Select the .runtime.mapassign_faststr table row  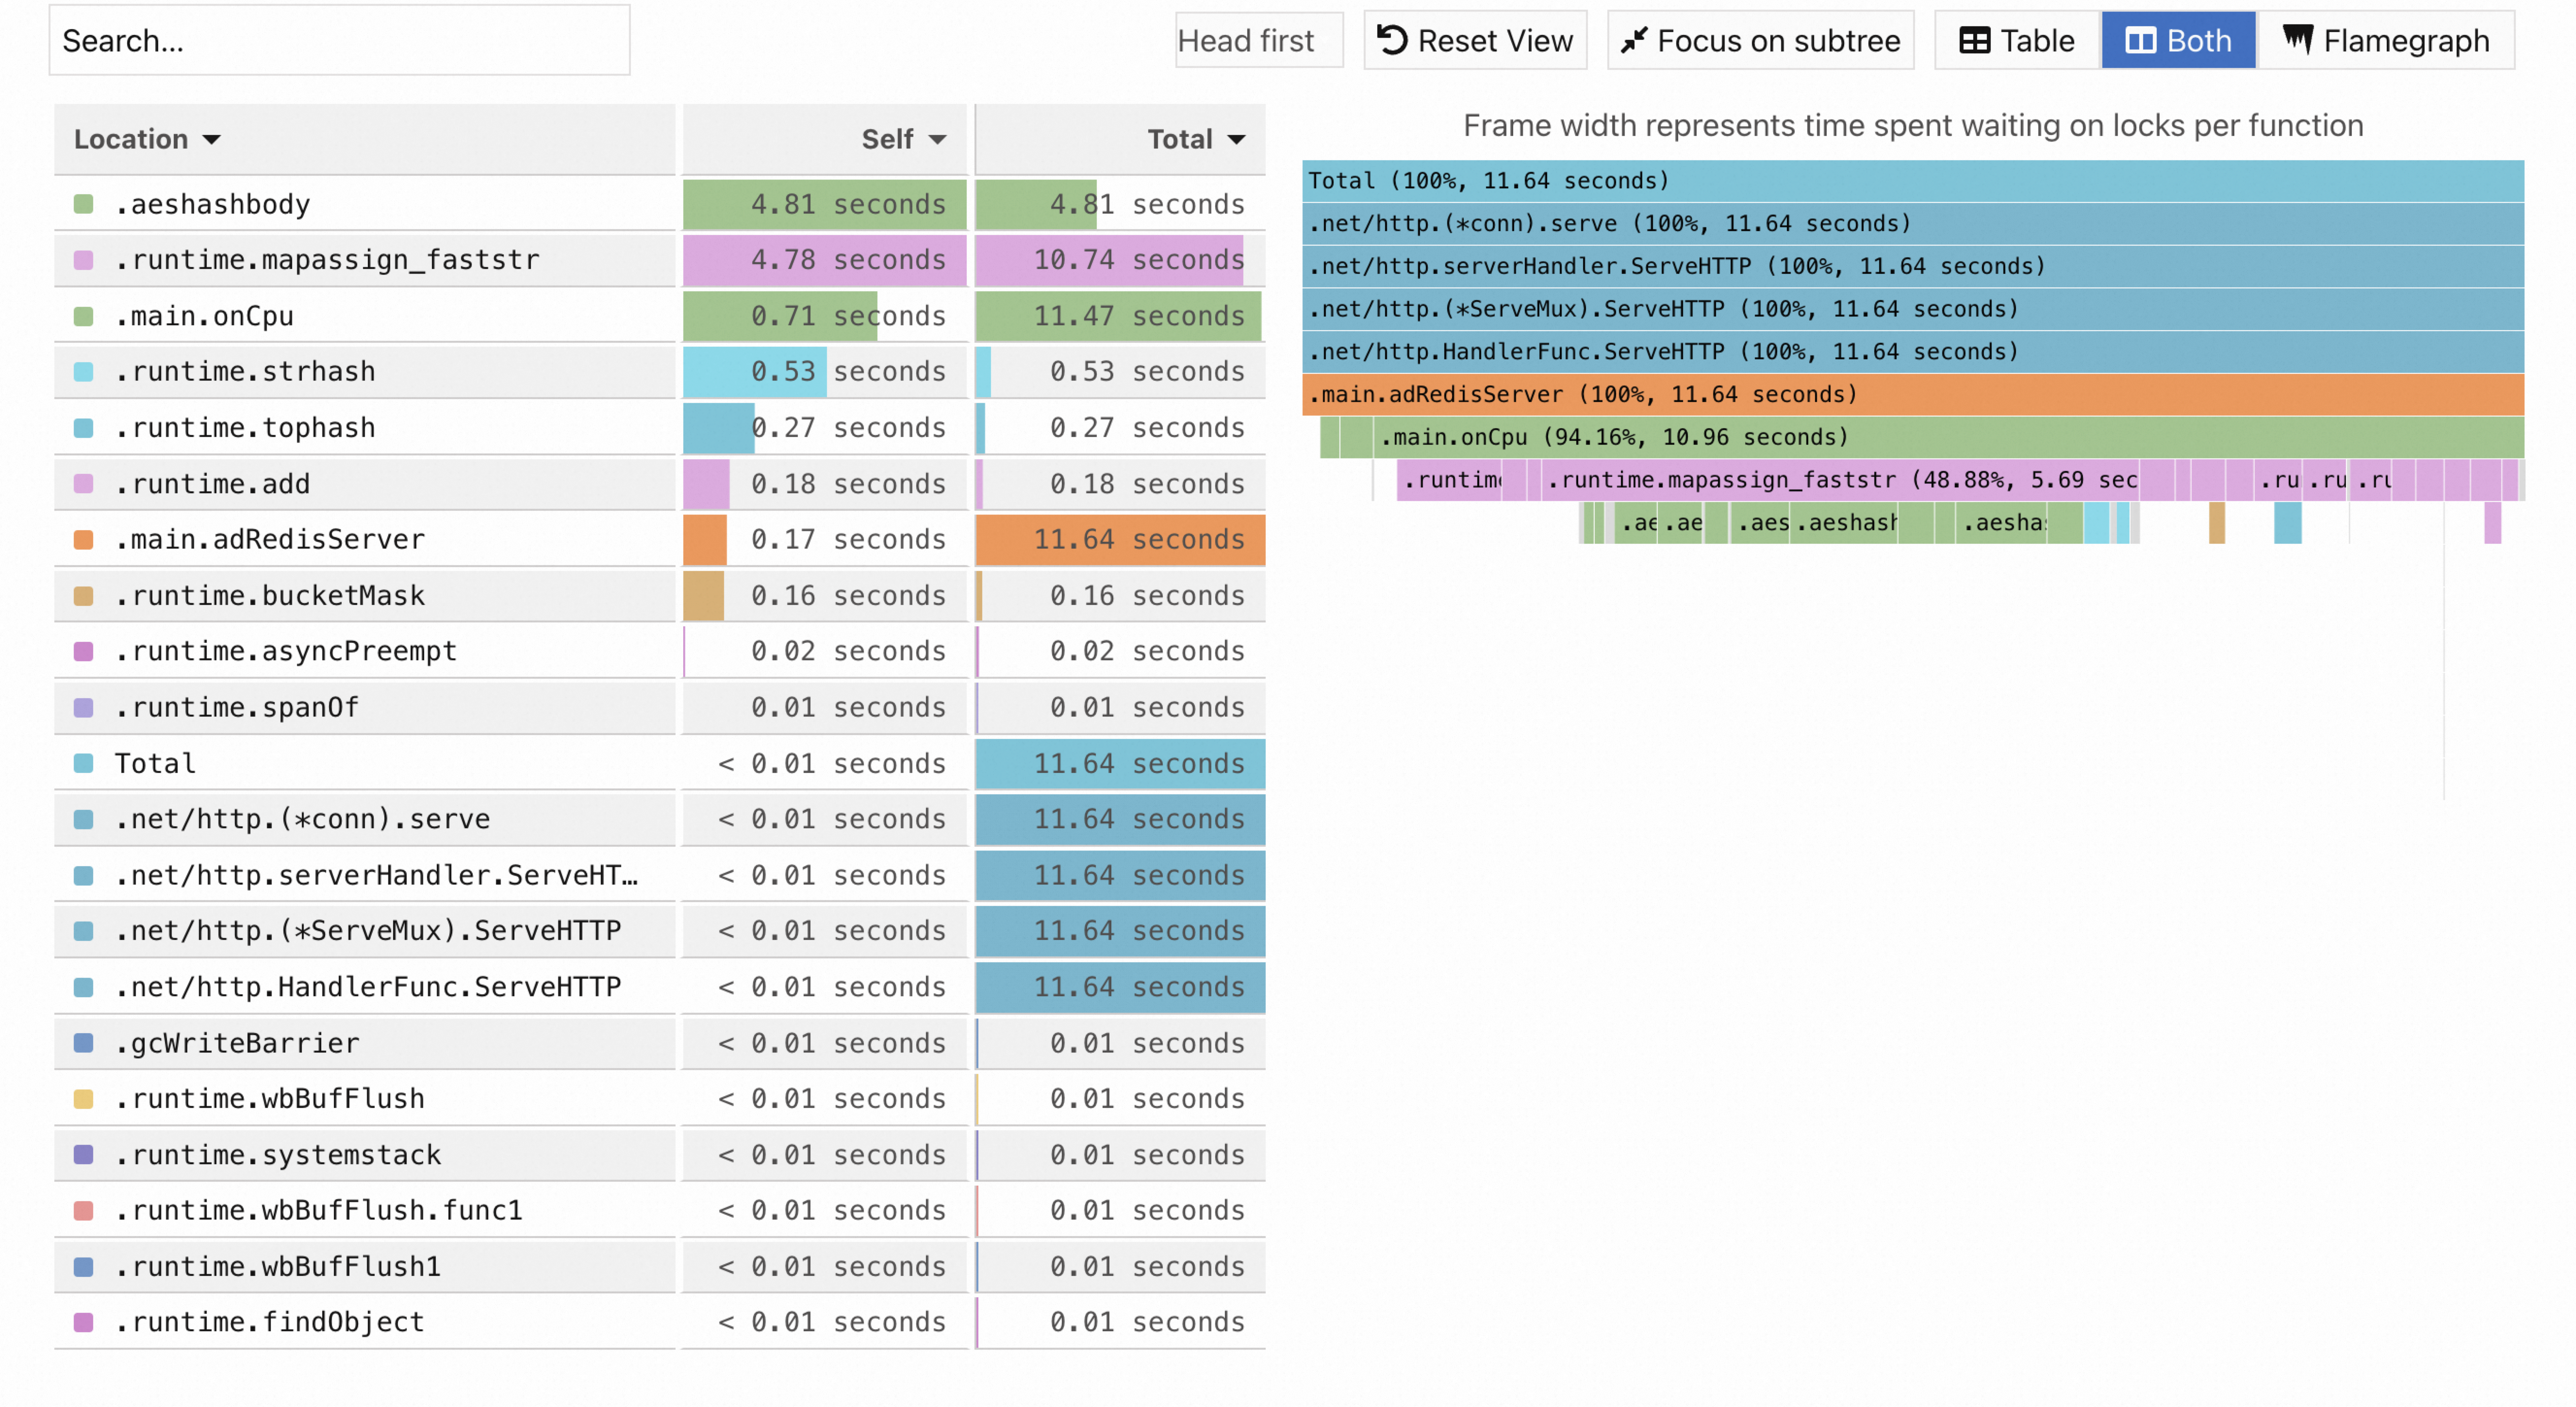pos(660,260)
